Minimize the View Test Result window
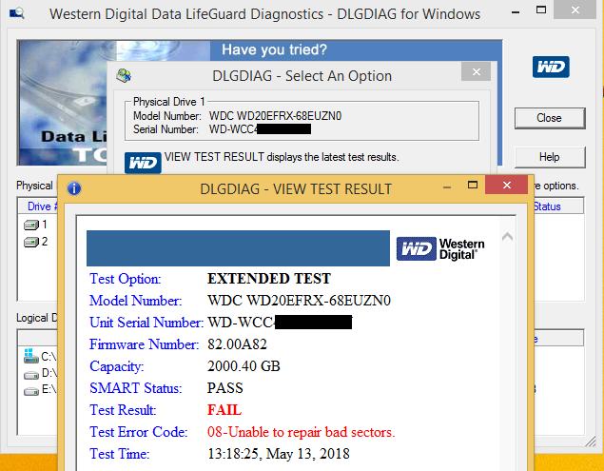Image resolution: width=604 pixels, height=471 pixels. click(x=447, y=187)
